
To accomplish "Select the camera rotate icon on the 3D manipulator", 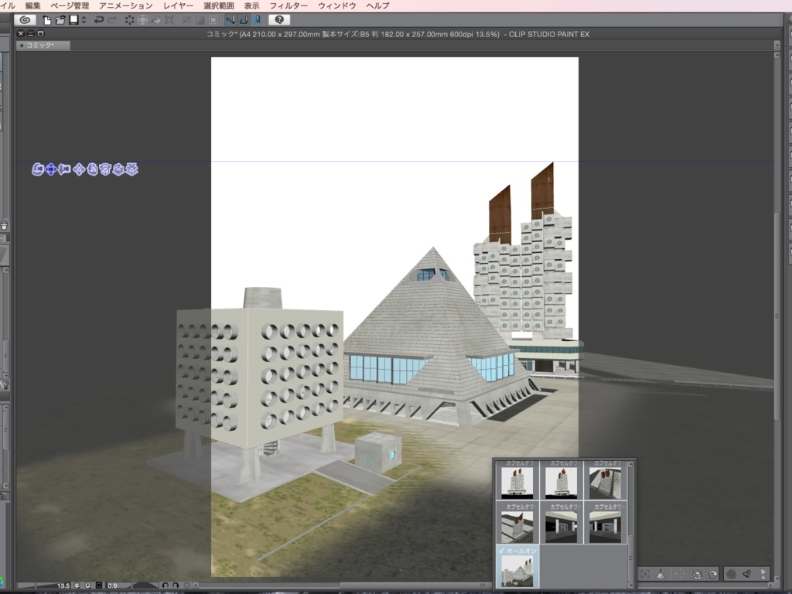I will tap(38, 169).
